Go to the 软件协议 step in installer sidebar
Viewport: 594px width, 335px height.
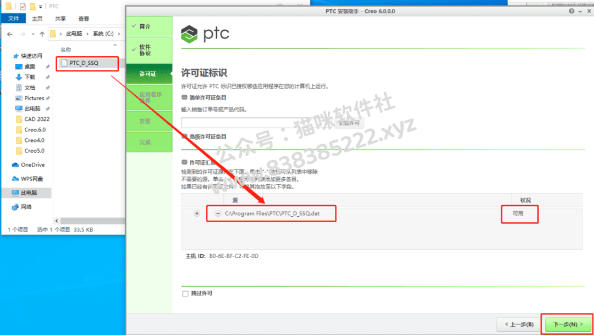click(x=149, y=50)
